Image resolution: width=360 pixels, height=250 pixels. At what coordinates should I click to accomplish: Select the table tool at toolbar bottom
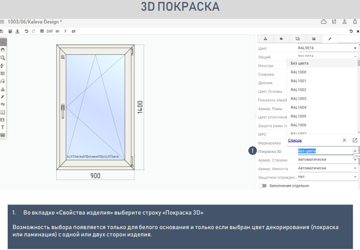(3, 135)
